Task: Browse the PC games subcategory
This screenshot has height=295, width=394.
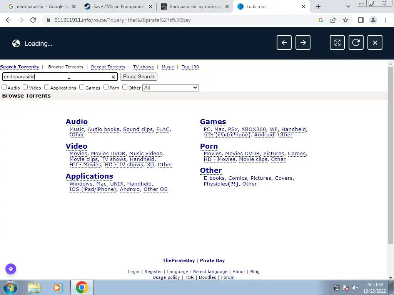Action: (207, 129)
